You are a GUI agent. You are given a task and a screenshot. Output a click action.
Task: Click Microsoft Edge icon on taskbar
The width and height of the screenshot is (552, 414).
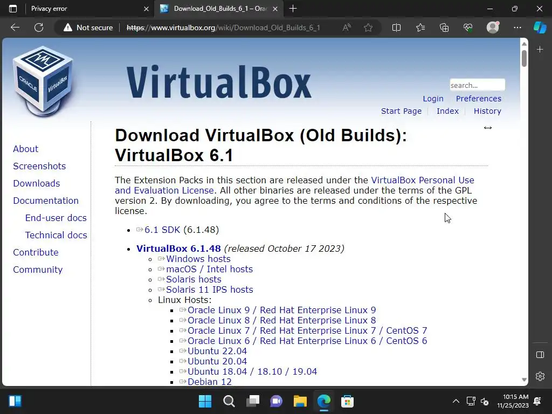(323, 401)
